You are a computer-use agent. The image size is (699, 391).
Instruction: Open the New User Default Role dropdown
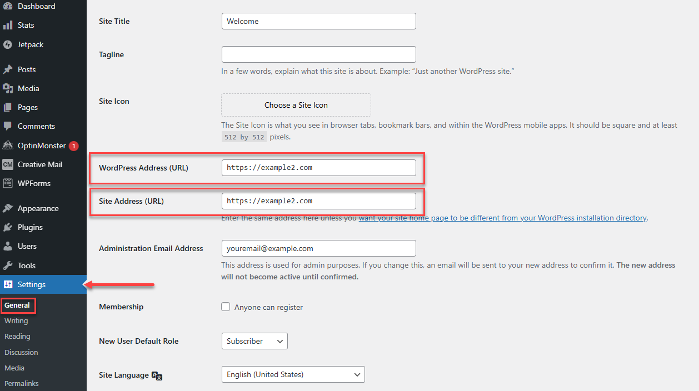point(254,341)
